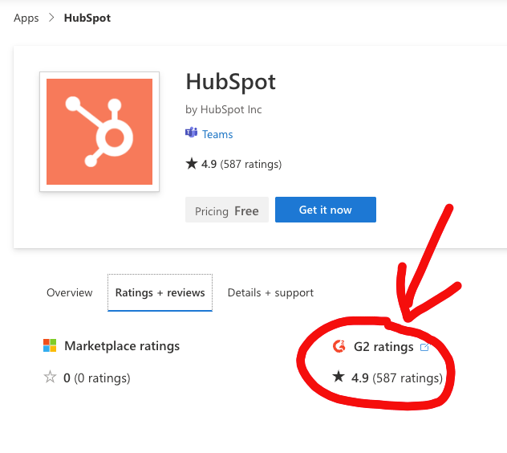
Task: Switch to the Overview tab
Action: pyautogui.click(x=70, y=292)
